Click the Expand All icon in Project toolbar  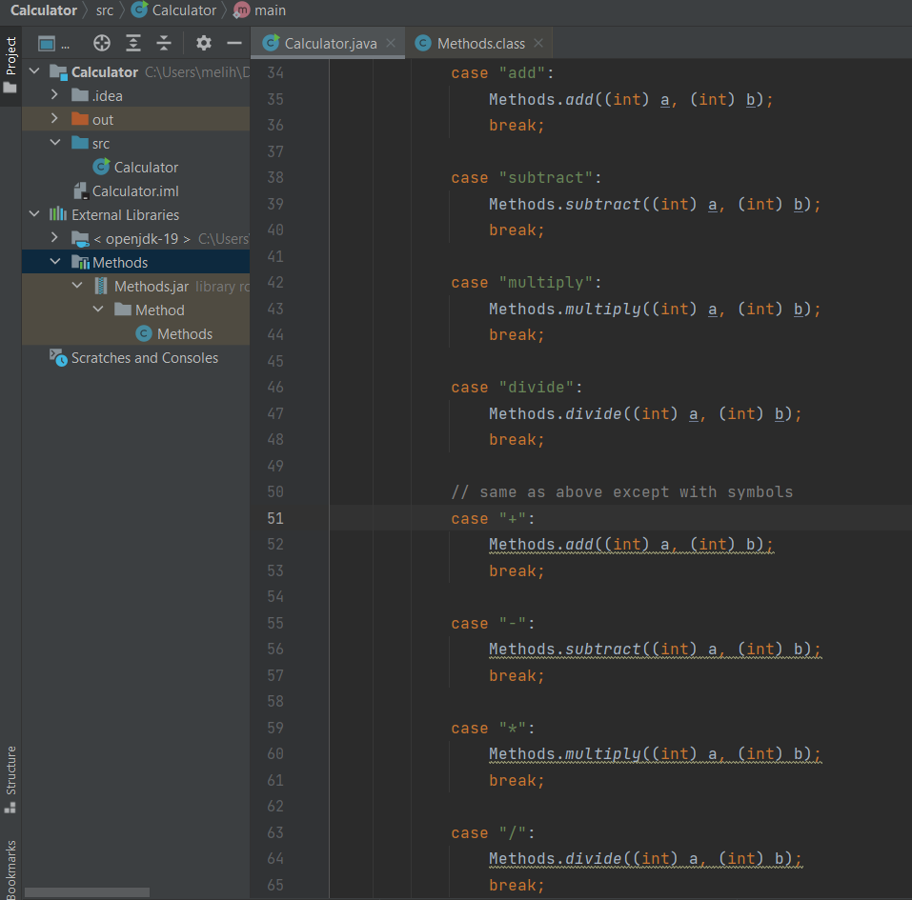[x=133, y=43]
